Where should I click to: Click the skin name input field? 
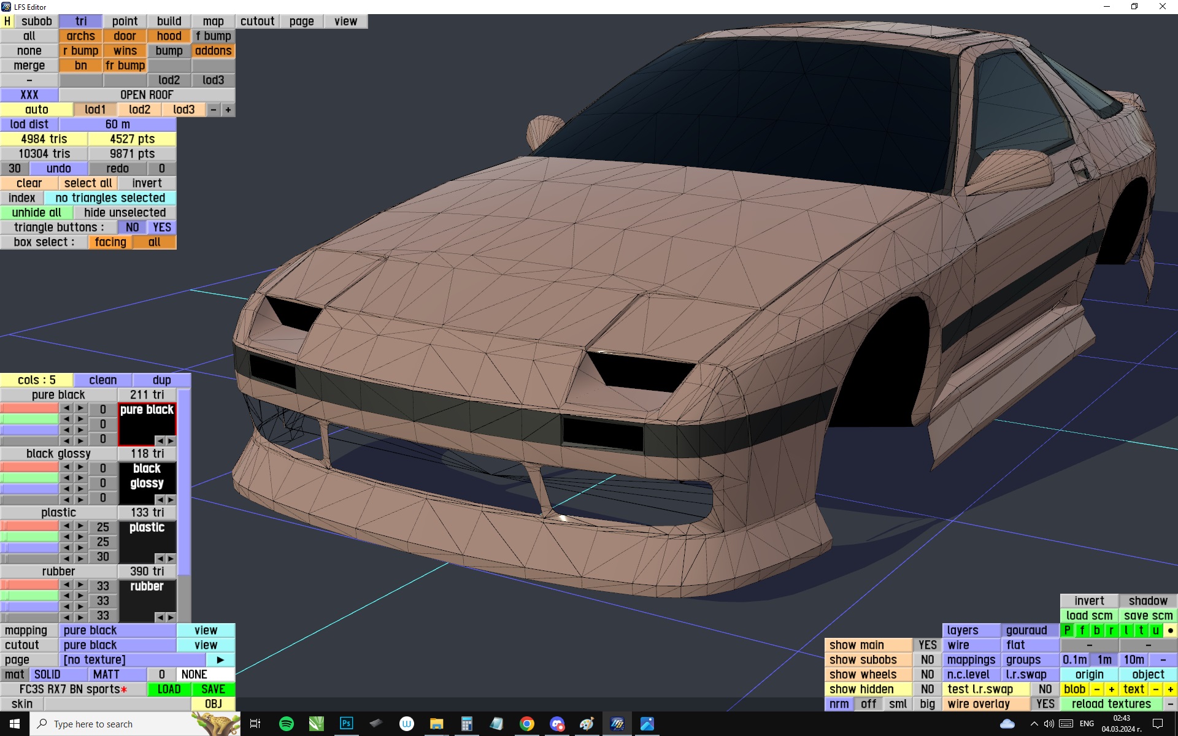click(117, 703)
